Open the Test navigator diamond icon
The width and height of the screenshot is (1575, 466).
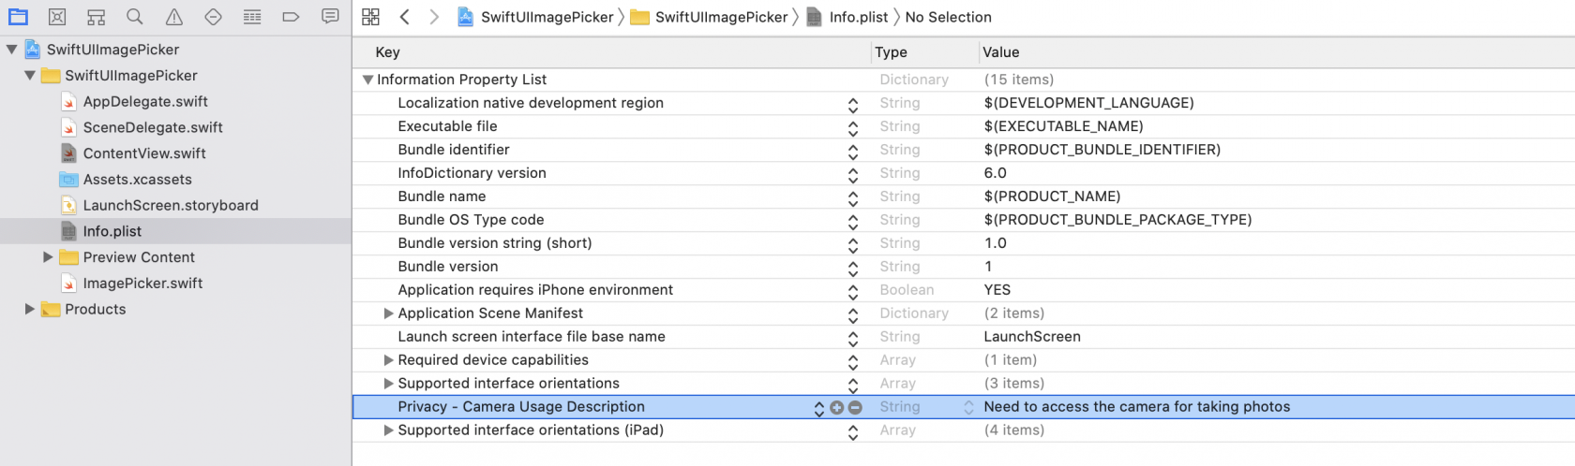213,17
